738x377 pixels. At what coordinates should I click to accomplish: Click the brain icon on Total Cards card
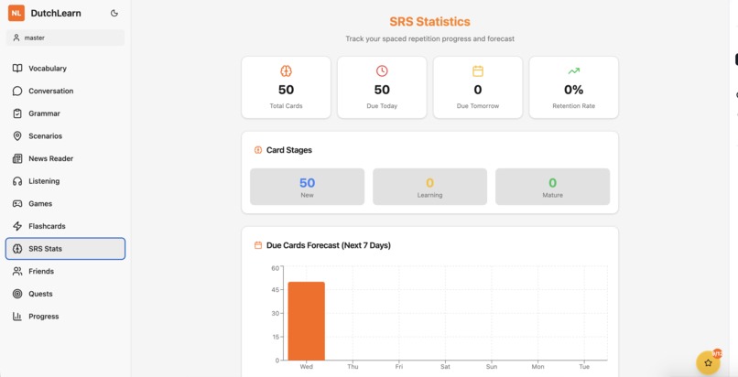(287, 71)
